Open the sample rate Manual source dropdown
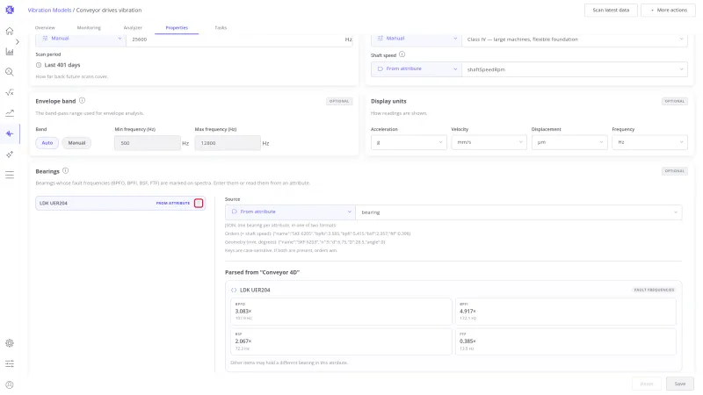Image resolution: width=703 pixels, height=395 pixels. point(81,39)
